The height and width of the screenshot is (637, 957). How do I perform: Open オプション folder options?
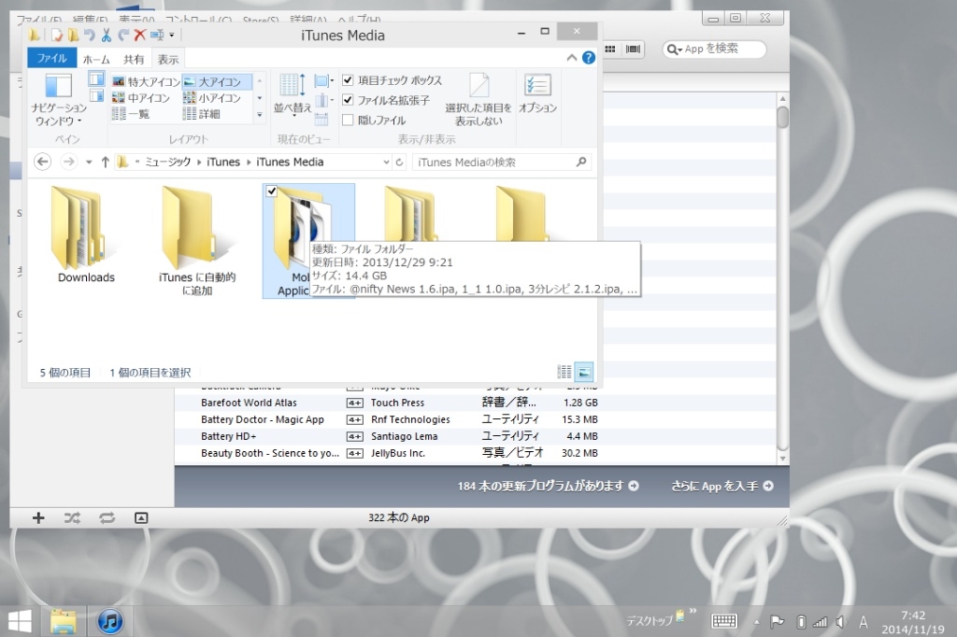coord(537,93)
